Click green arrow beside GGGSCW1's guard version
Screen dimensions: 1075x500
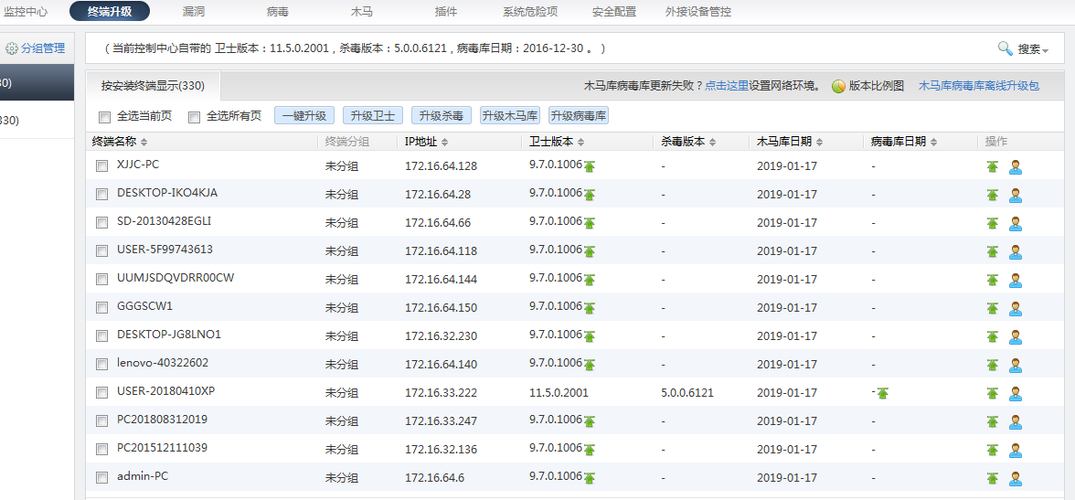pyautogui.click(x=590, y=308)
